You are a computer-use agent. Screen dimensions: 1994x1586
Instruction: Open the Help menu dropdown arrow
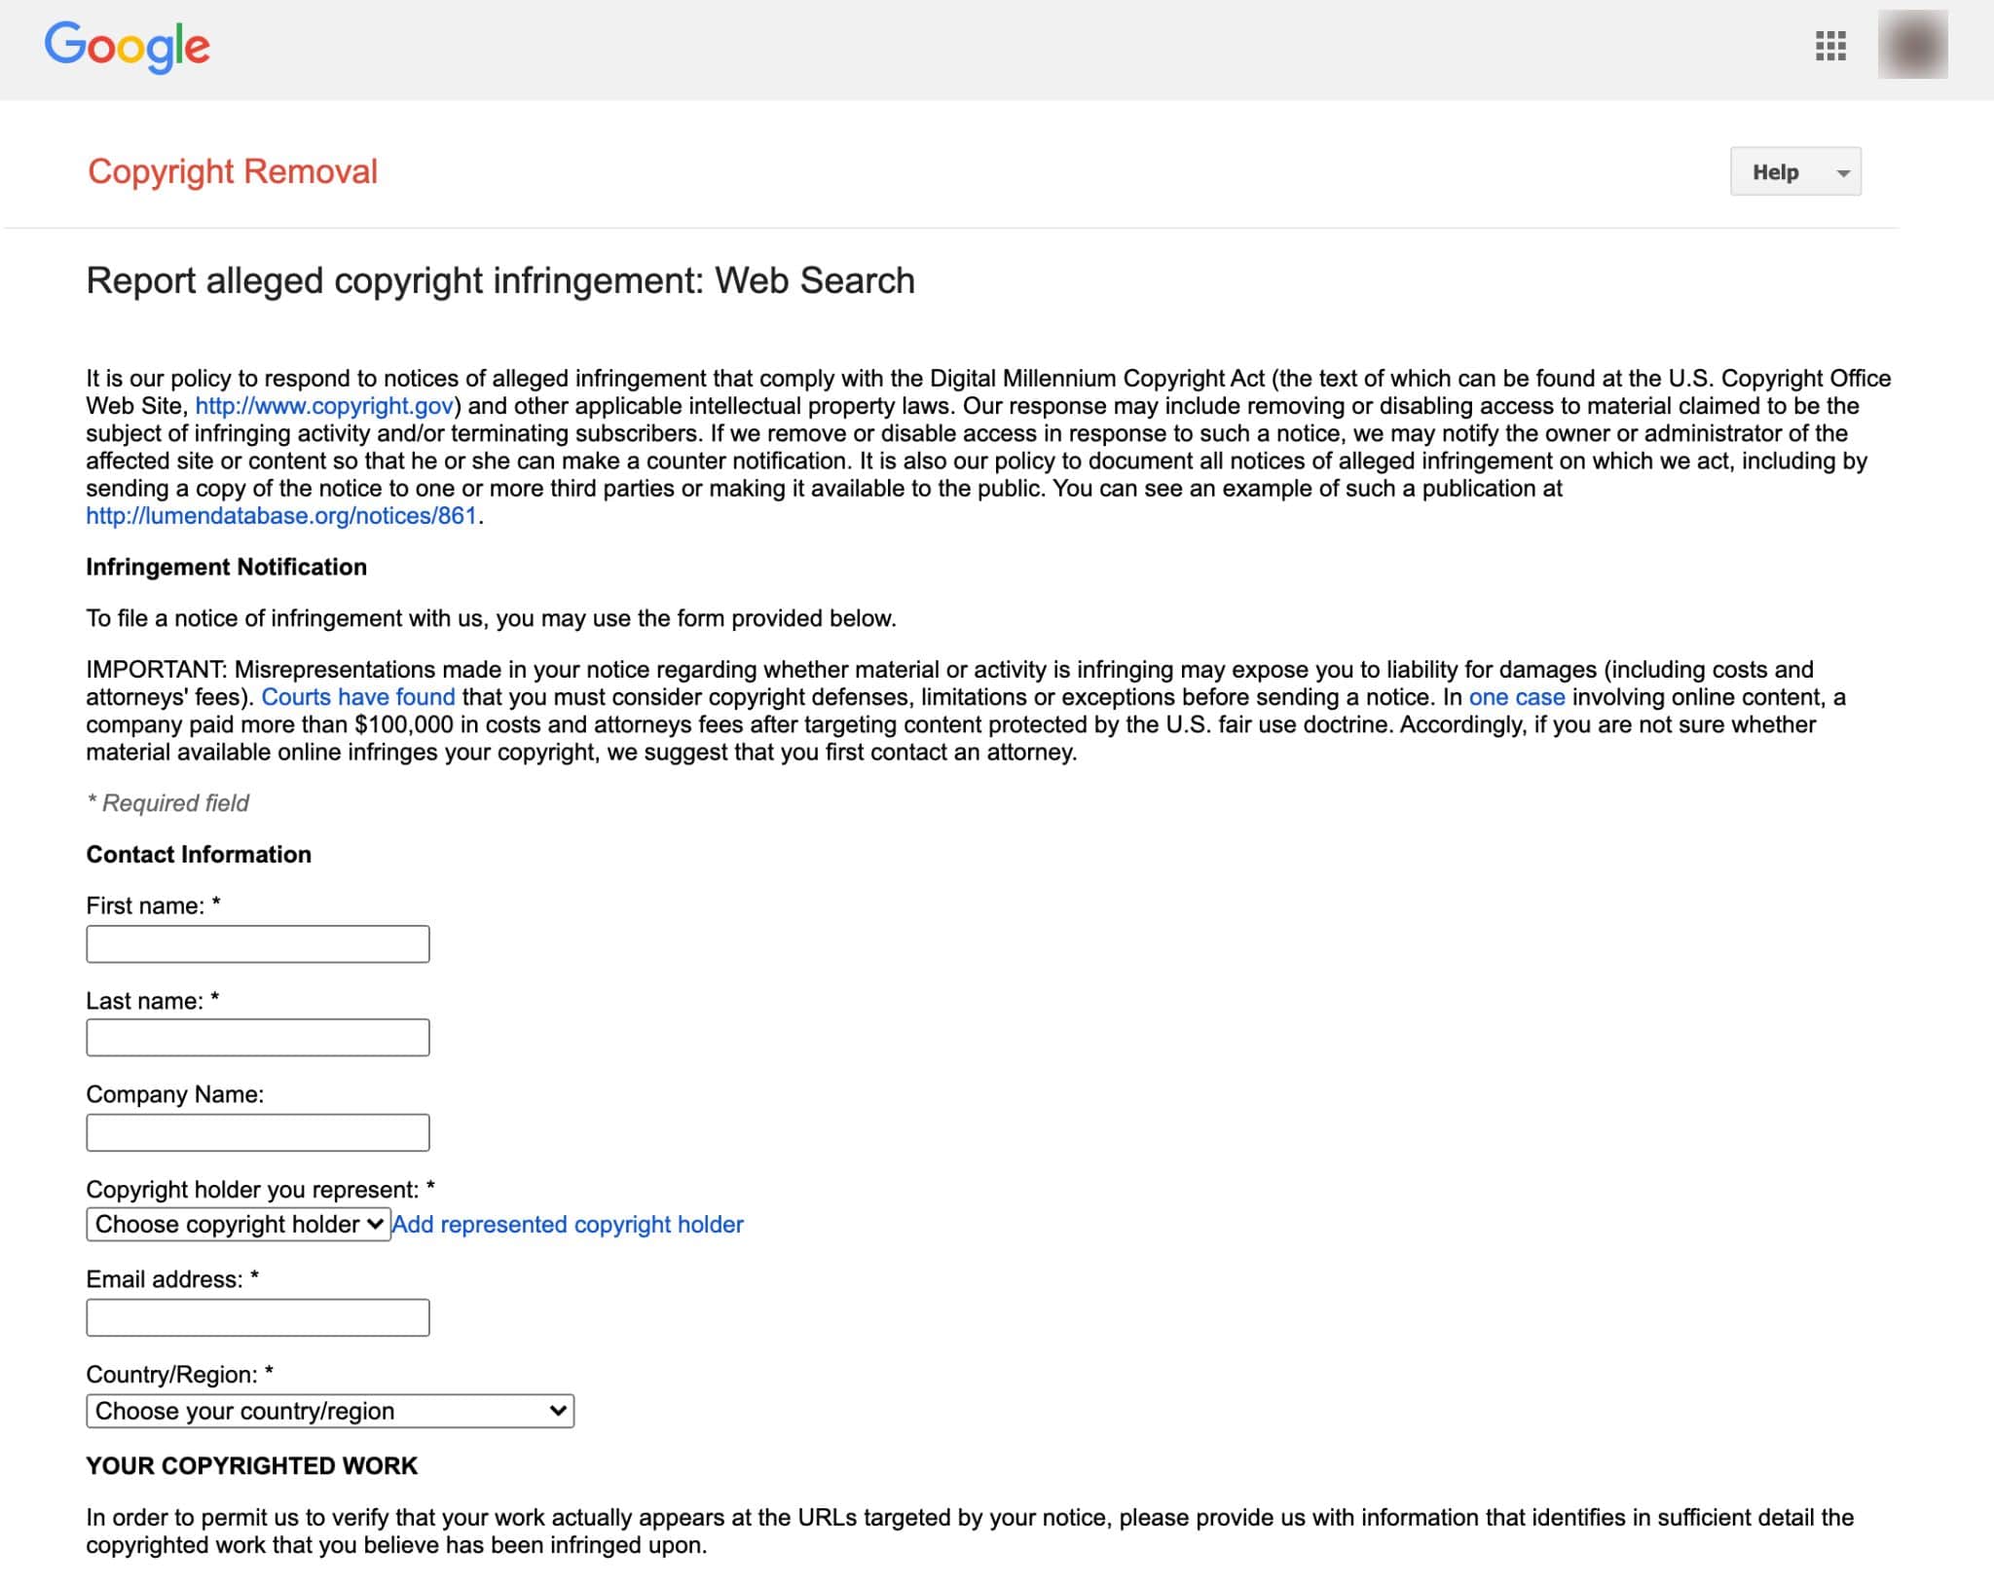(x=1842, y=172)
